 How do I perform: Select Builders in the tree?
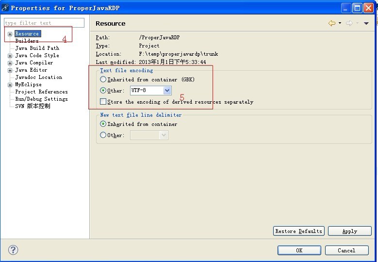click(27, 41)
